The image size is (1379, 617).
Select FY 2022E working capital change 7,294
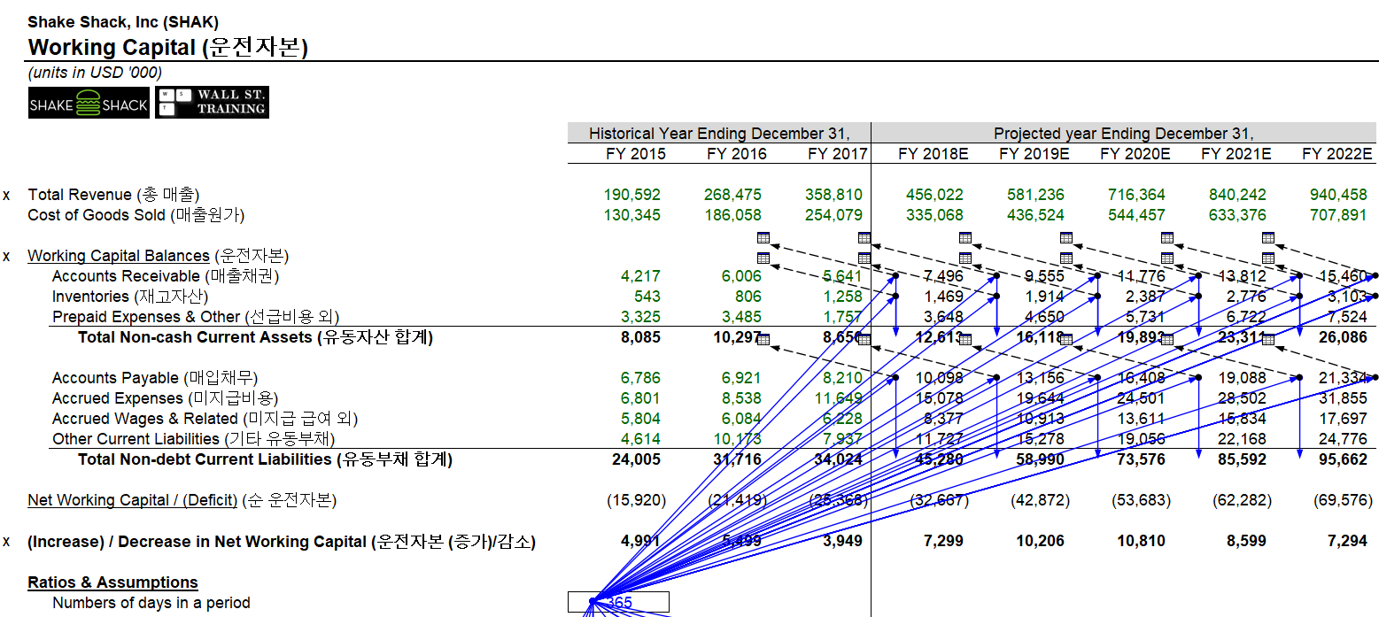point(1347,542)
